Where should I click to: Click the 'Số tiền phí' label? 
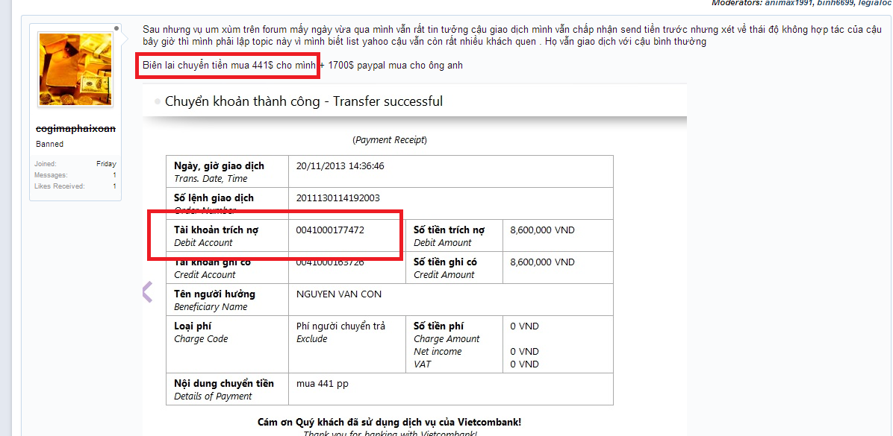point(438,326)
